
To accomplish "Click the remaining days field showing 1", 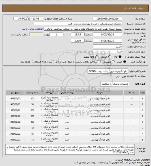I will pyautogui.click(x=56, y=35).
